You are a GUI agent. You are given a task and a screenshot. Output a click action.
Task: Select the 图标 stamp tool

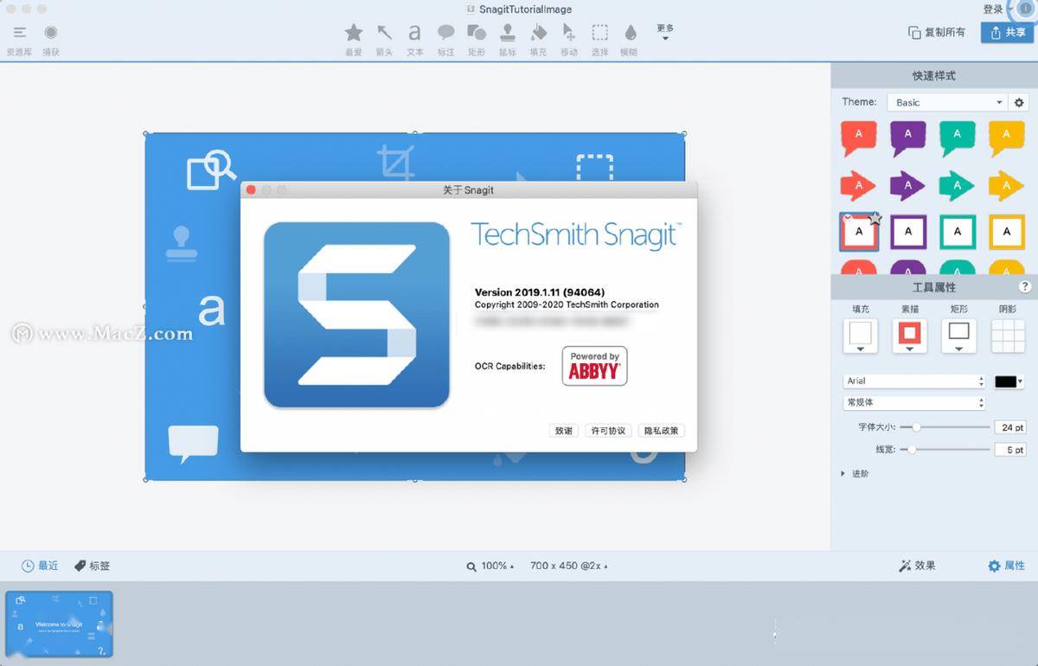(x=508, y=40)
